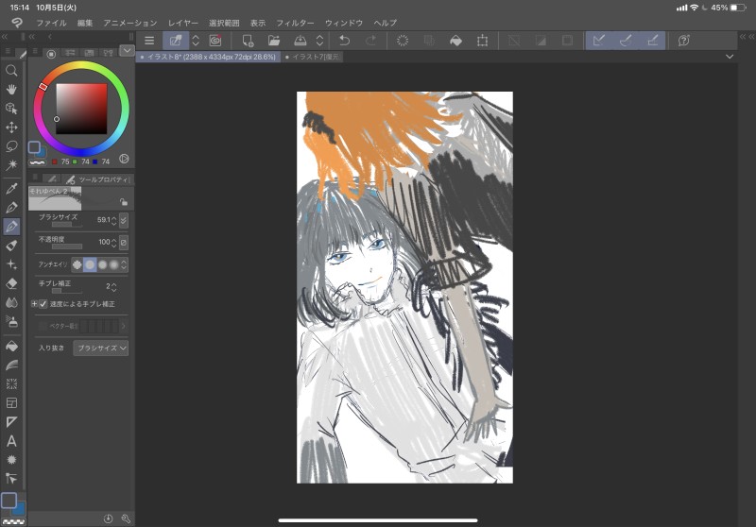Screen dimensions: 756x527
Task: Select the Eyedropper tool
Action: (11, 188)
